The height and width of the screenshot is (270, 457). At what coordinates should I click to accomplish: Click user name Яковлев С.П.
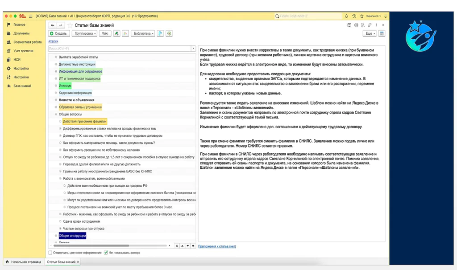click(x=374, y=16)
